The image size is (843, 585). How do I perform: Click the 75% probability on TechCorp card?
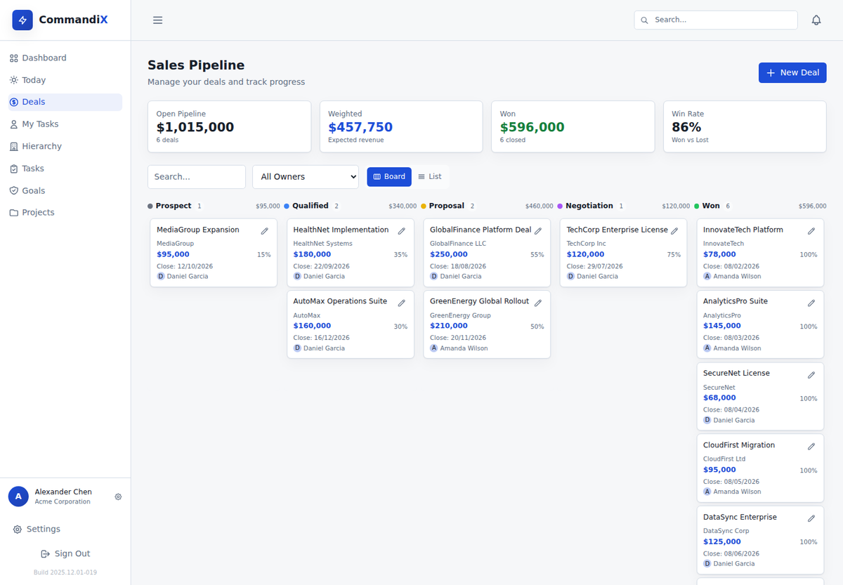click(x=674, y=255)
